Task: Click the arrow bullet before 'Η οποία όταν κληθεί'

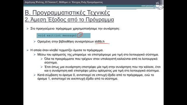Action: pos(27,50)
